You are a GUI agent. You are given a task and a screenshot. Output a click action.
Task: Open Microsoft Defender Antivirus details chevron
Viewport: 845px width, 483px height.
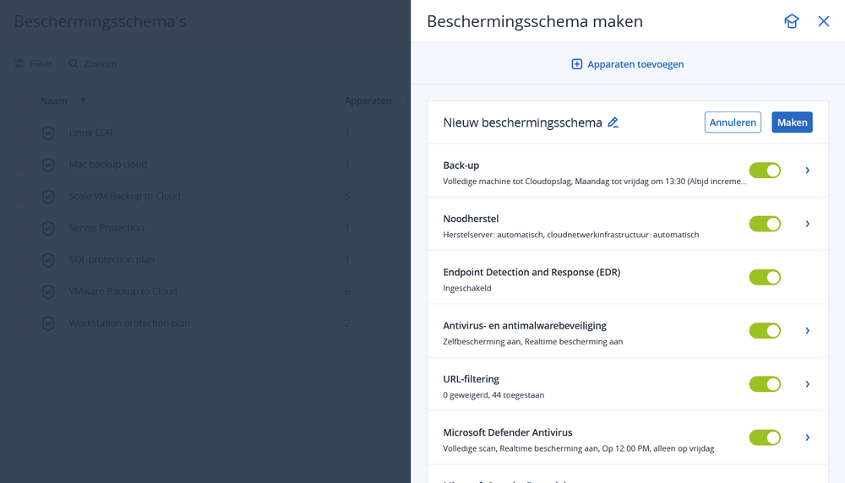click(808, 437)
